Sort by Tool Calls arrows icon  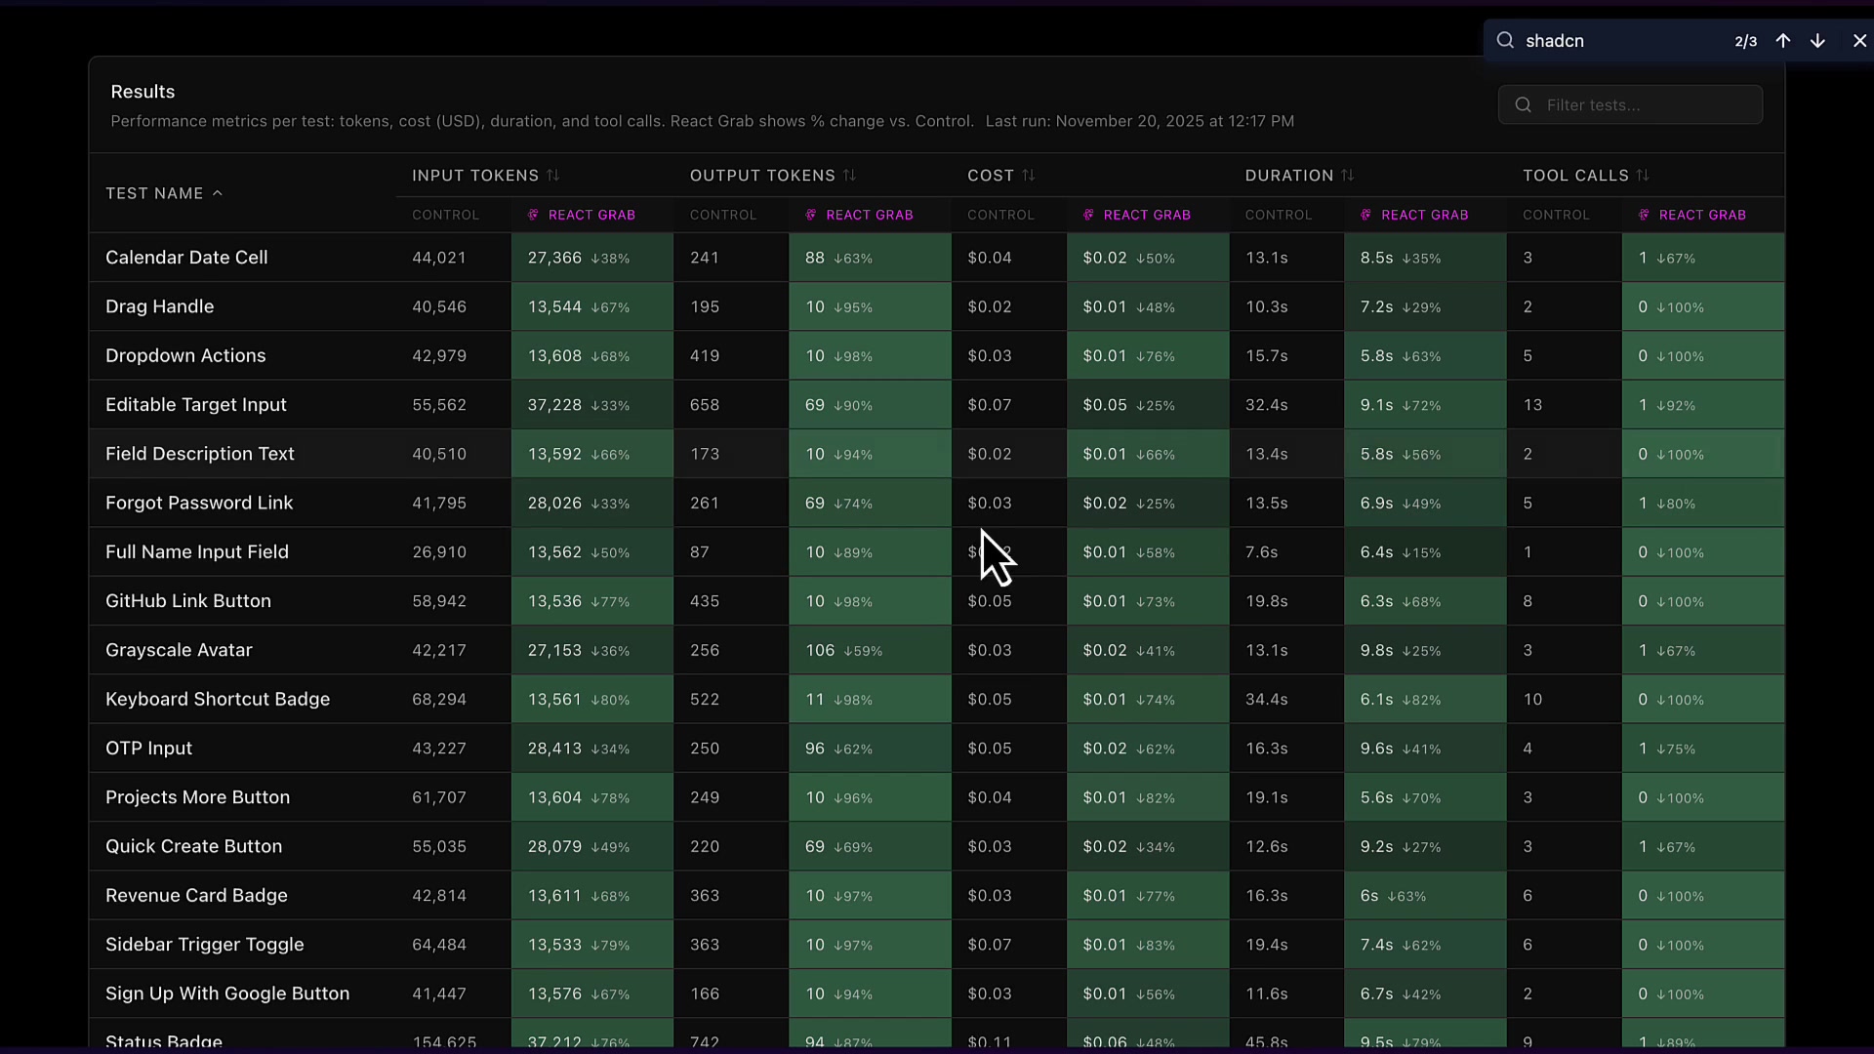(1644, 176)
